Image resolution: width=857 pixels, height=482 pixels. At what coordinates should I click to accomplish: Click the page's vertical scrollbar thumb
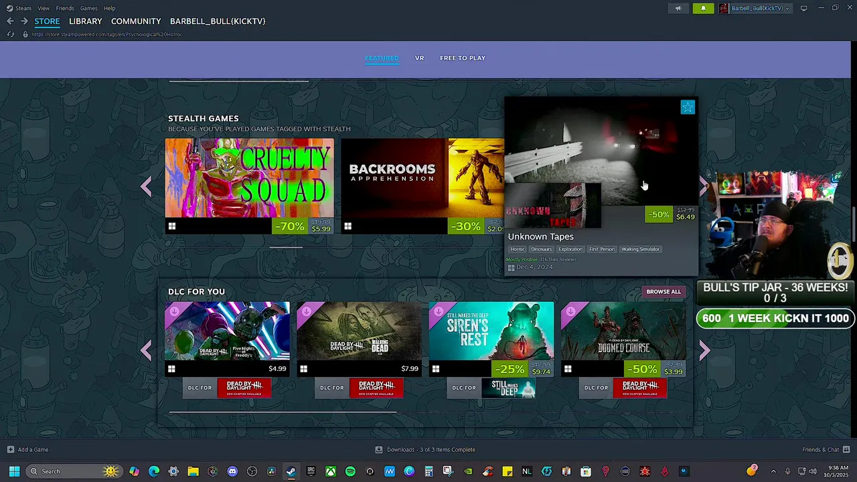[853, 224]
